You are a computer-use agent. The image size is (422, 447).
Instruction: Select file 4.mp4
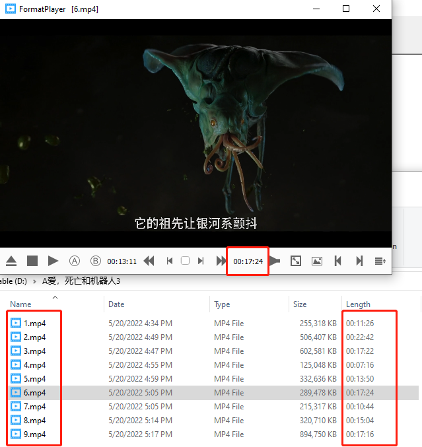pos(34,365)
